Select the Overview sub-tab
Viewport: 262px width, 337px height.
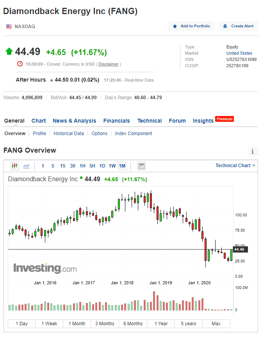[15, 134]
